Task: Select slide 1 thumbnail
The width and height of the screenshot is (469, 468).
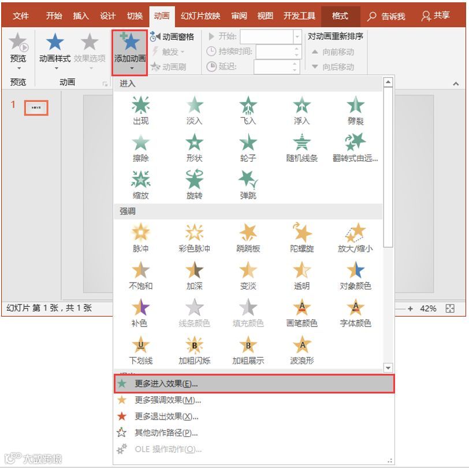Action: (x=36, y=107)
